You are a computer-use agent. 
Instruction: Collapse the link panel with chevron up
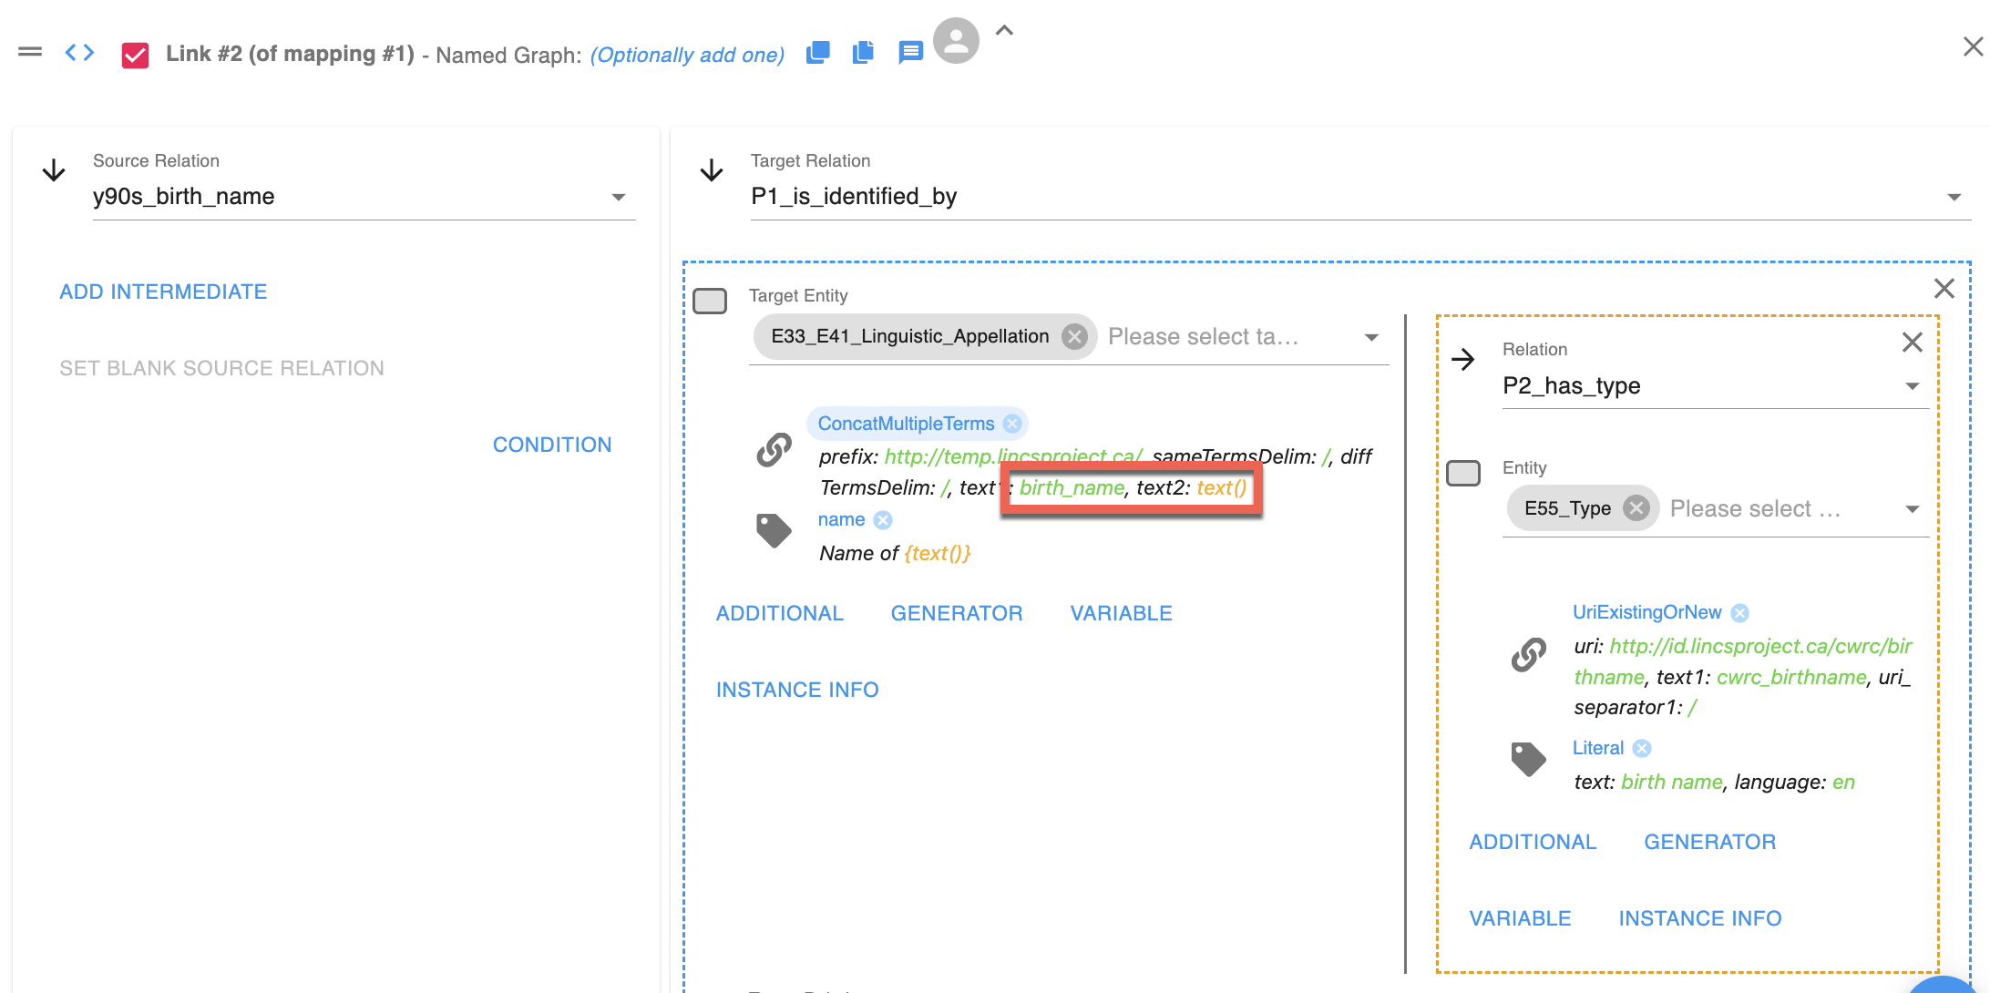[1004, 30]
